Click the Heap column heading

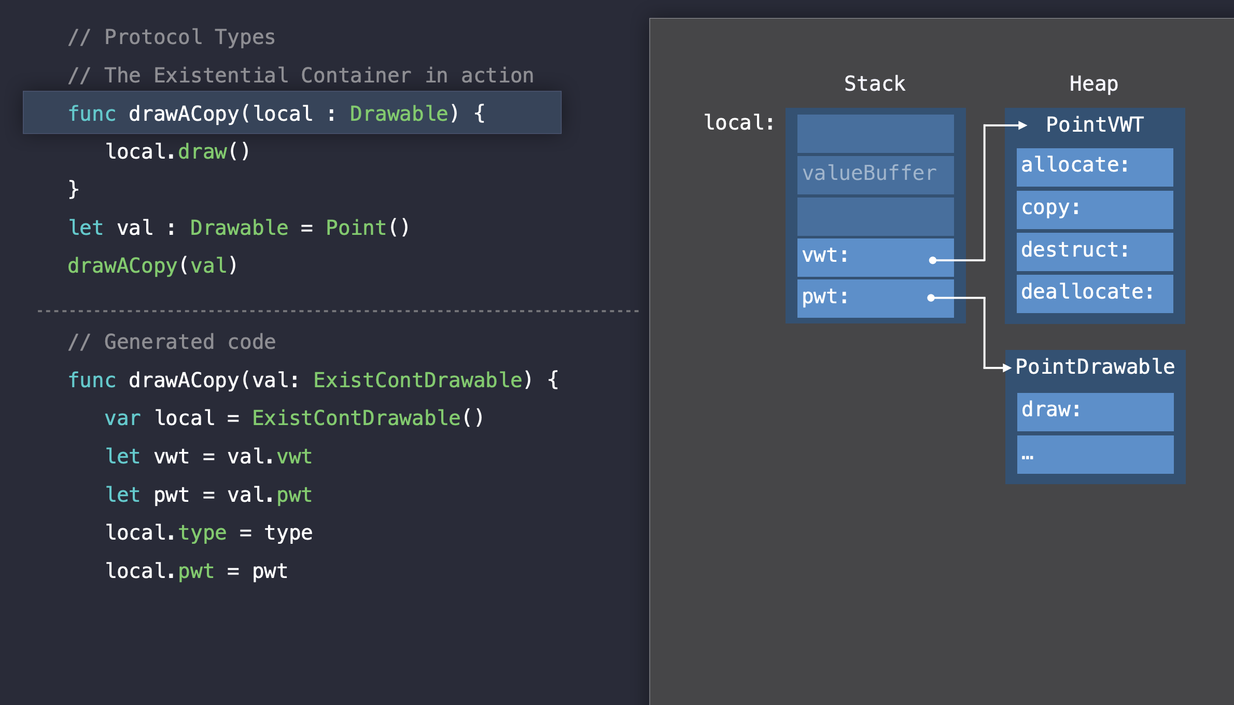[x=1093, y=84]
